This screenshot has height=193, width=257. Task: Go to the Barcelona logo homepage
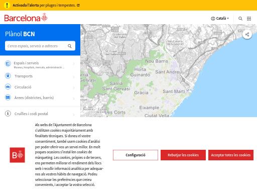coord(26,18)
